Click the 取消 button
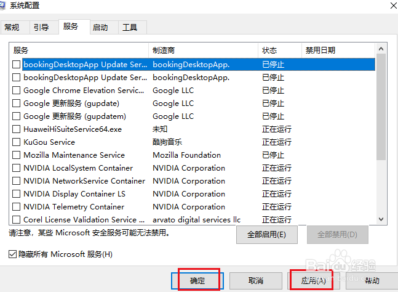398x292 pixels. [x=256, y=281]
